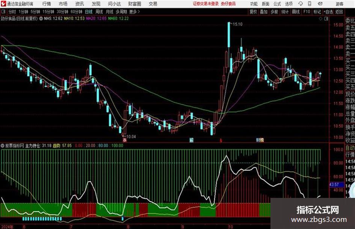Expand main chart indicator dropdown beside MA5
Image resolution: width=355 pixels, height=229 pixels.
pyautogui.click(x=41, y=18)
